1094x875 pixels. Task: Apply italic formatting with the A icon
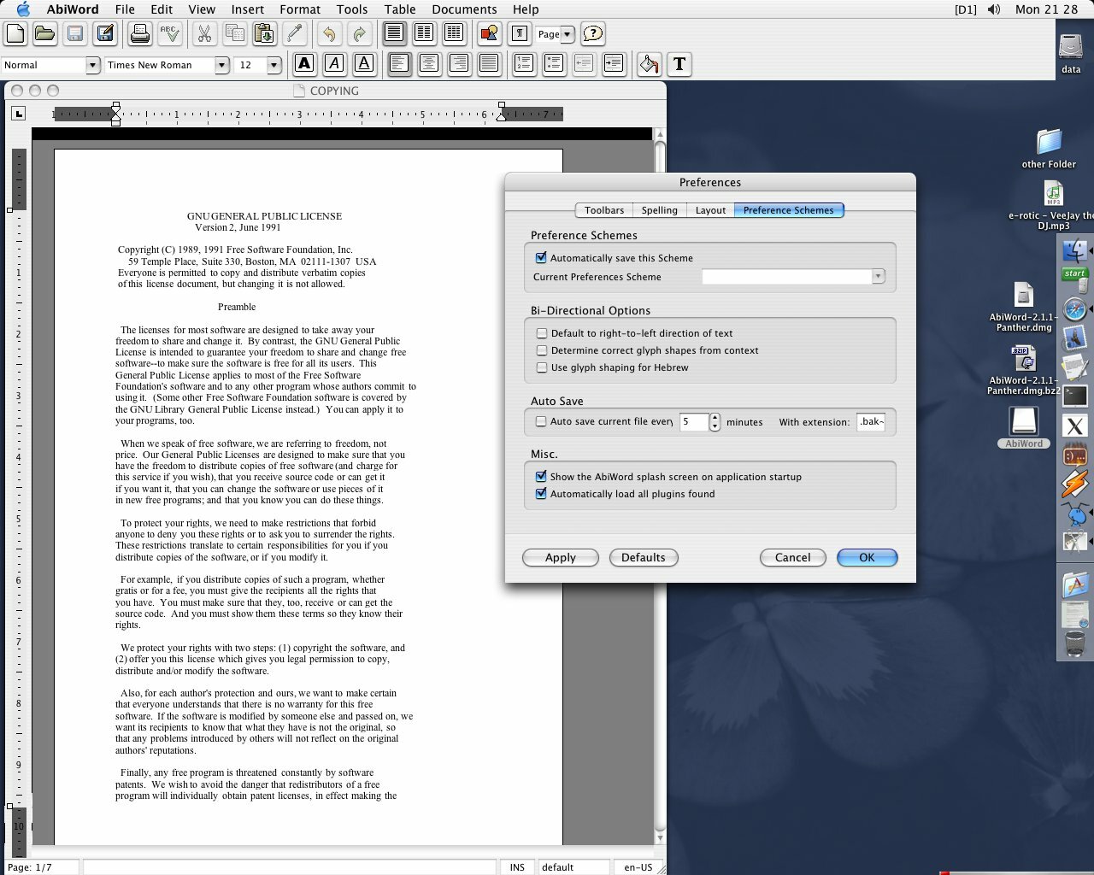click(x=334, y=64)
